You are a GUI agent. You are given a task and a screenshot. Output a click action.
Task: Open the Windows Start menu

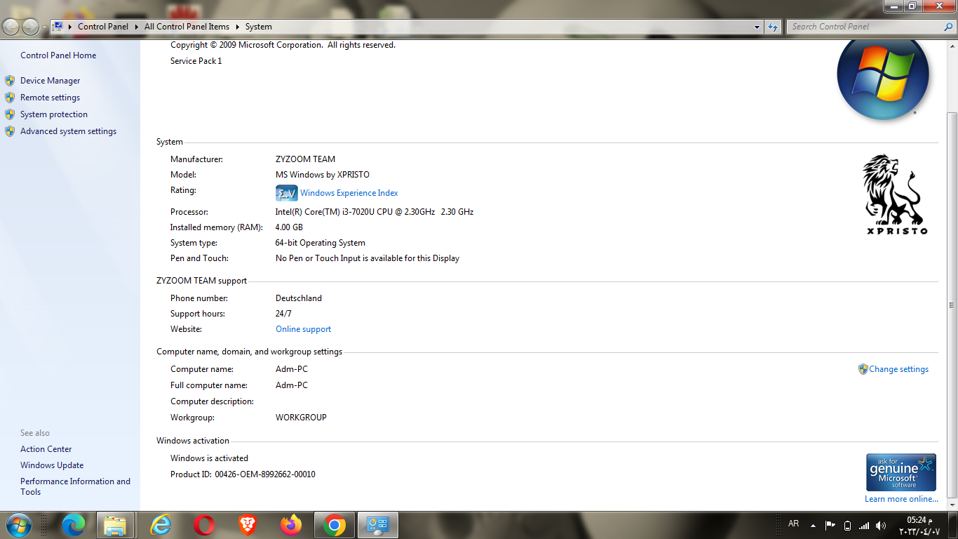(18, 525)
